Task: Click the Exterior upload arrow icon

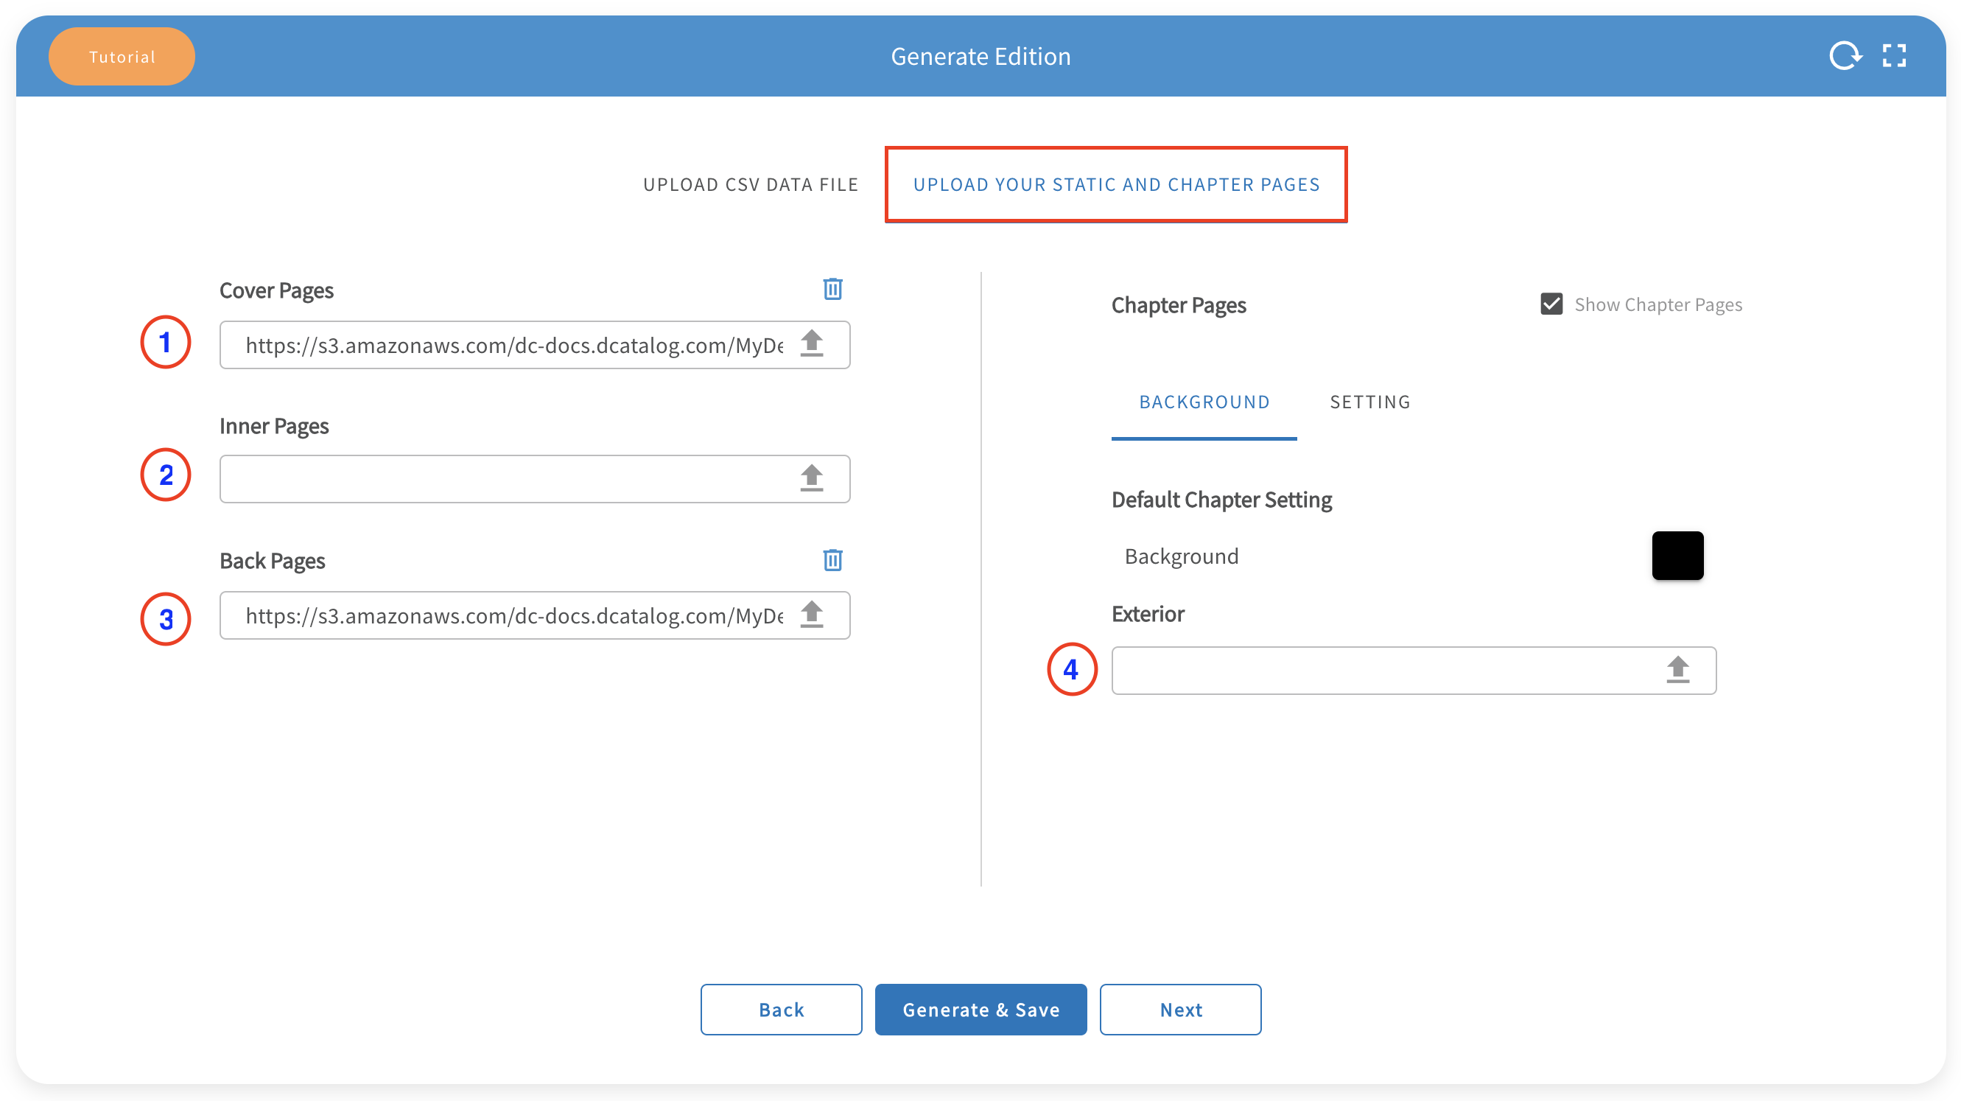Action: click(x=1677, y=670)
